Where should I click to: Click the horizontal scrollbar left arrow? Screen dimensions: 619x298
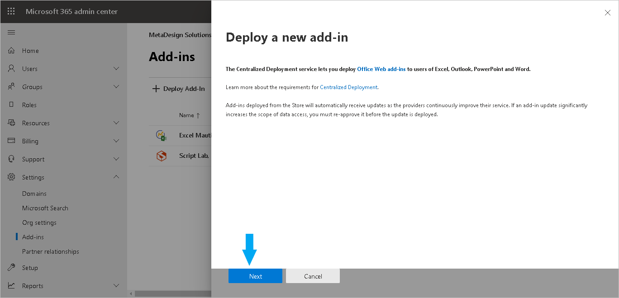(131, 294)
